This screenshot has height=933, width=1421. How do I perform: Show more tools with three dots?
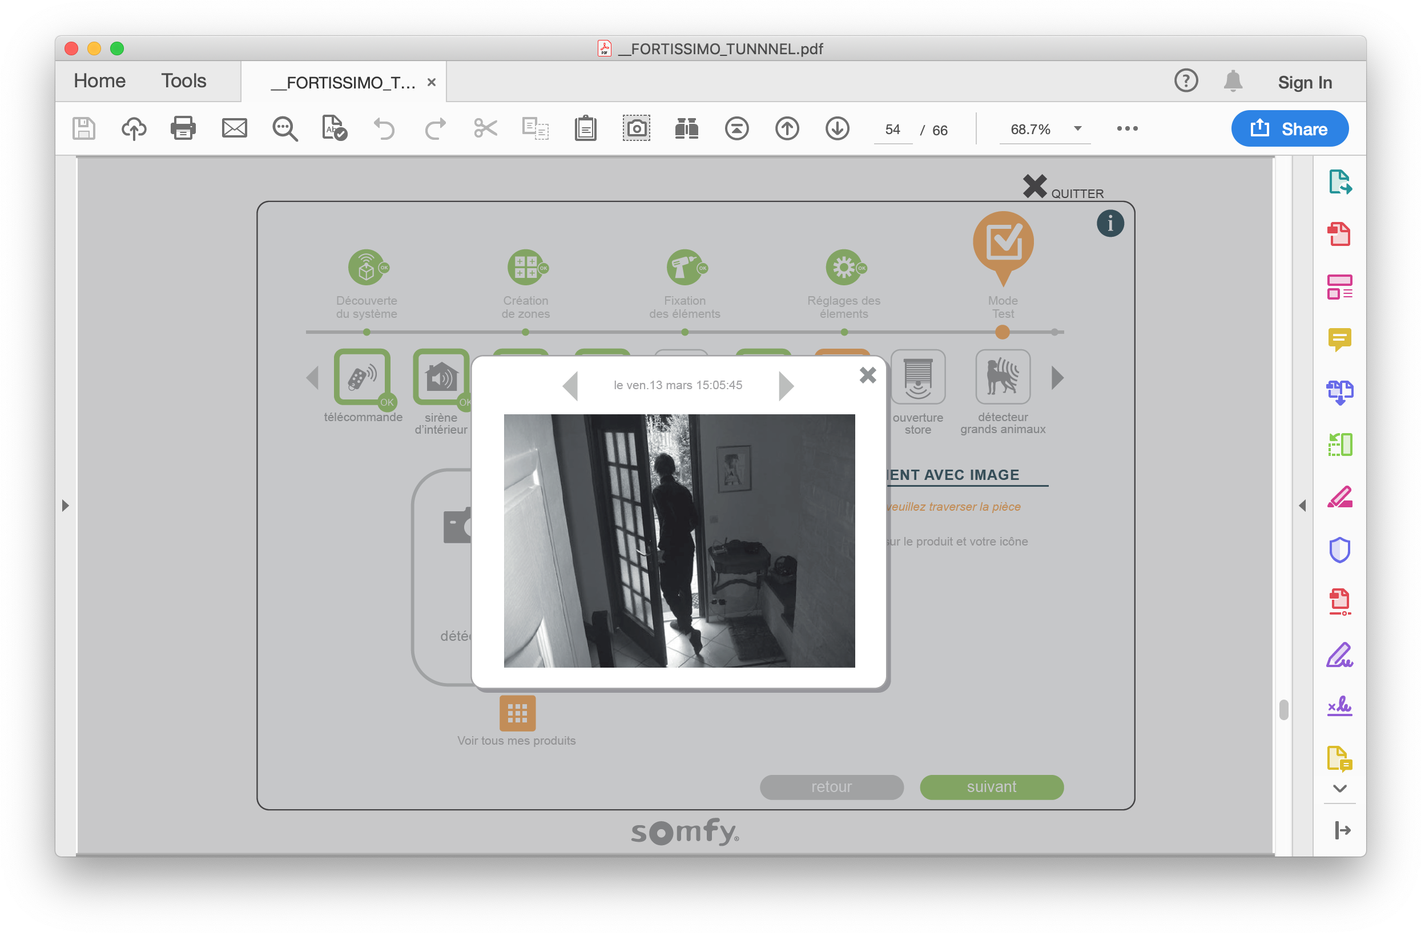[x=1126, y=128]
